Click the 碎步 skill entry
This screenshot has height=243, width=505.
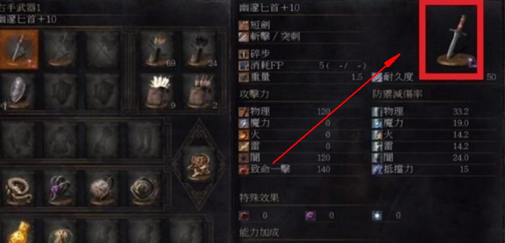(254, 53)
